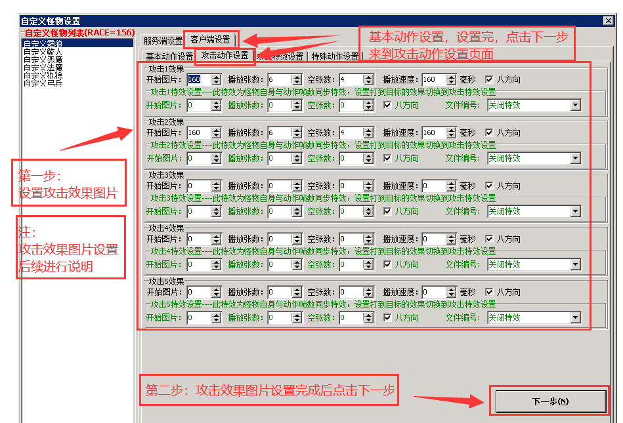Uncheck 八方向 in 攻击2特效设置 row

click(x=387, y=158)
